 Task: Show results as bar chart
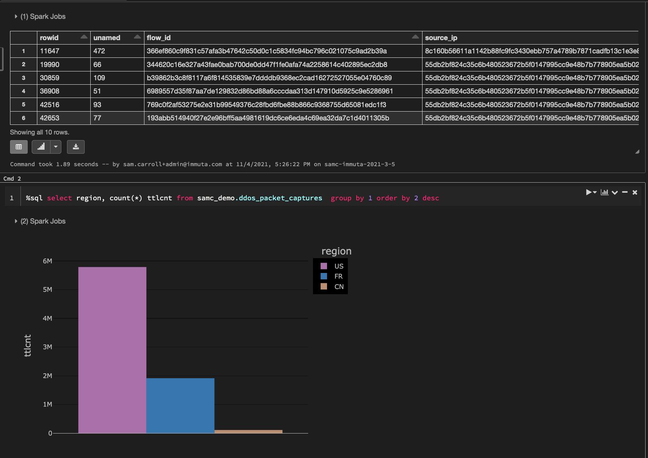41,147
